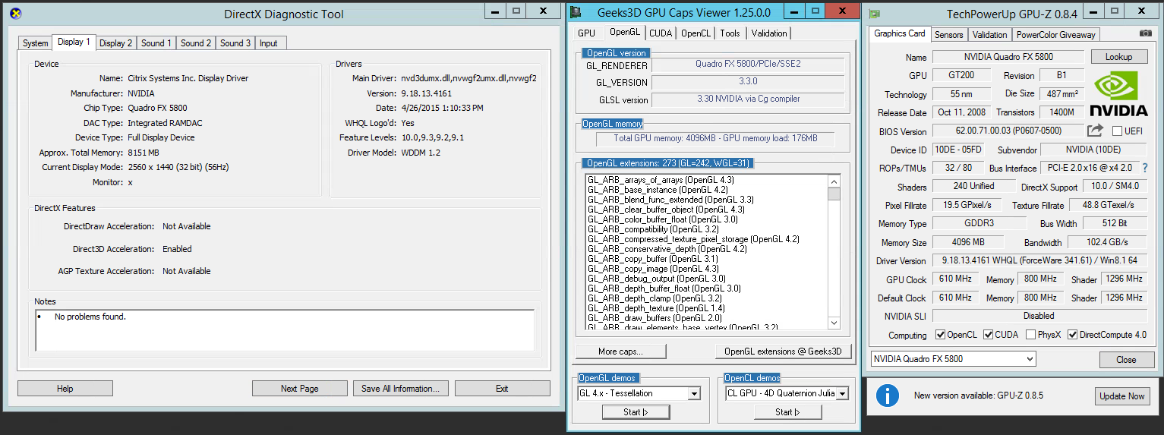
Task: Click the GT200 GPU field in GPU-Z
Action: point(962,75)
